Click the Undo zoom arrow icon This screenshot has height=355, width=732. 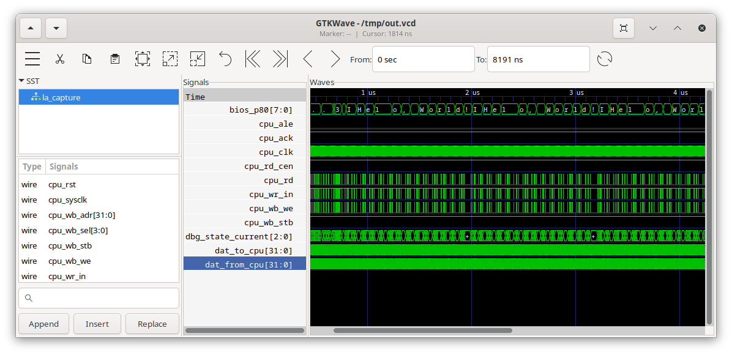tap(225, 59)
